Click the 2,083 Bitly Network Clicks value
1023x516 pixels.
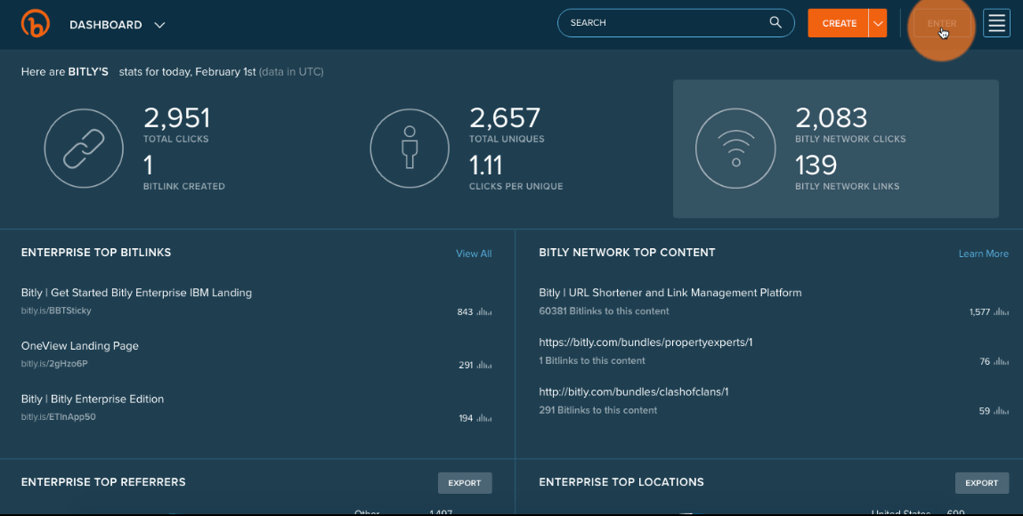tap(832, 118)
